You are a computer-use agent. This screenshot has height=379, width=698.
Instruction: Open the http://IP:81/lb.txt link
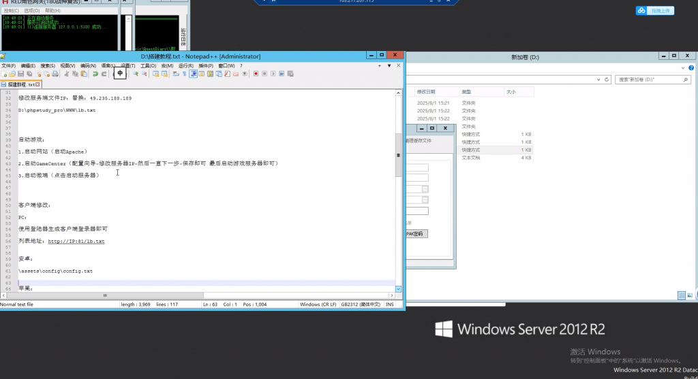pyautogui.click(x=76, y=241)
